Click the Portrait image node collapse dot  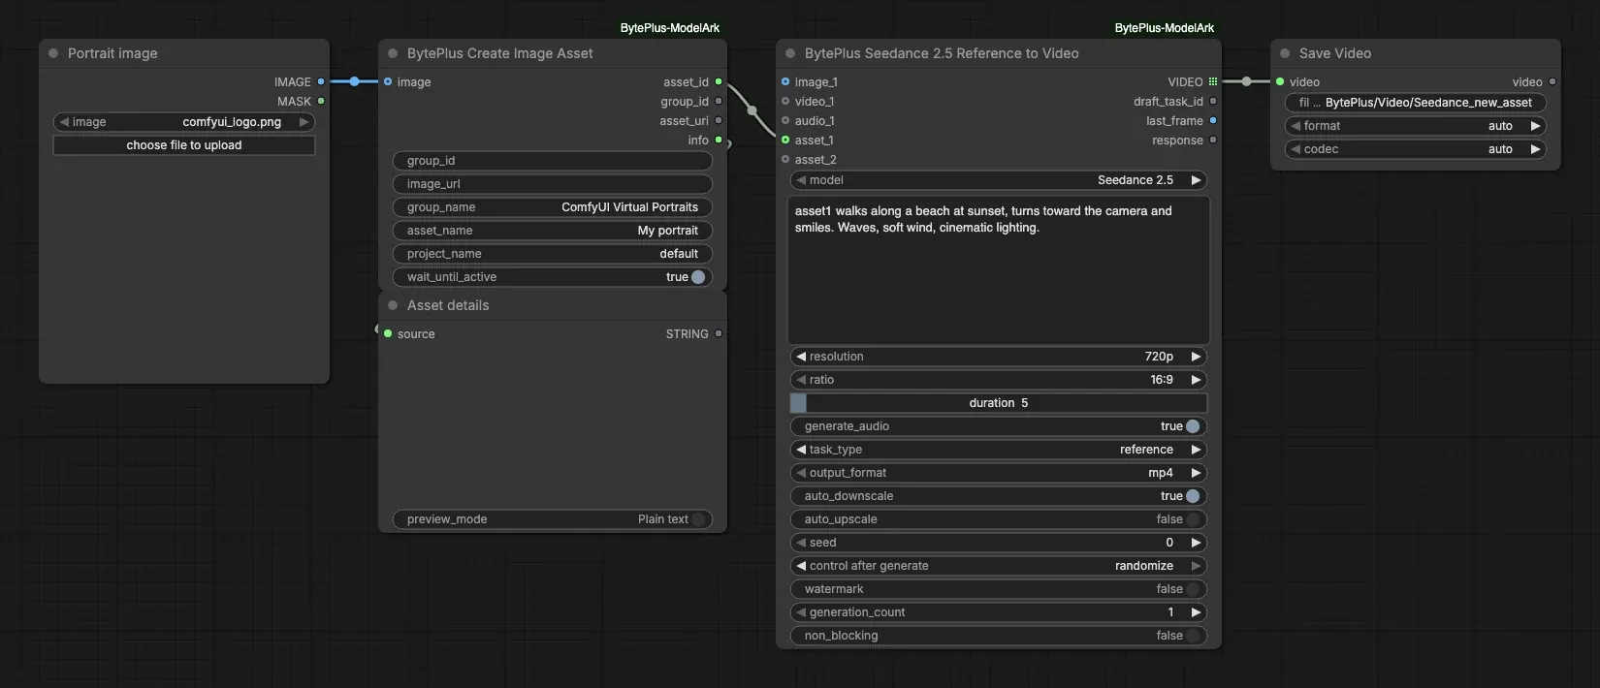[x=53, y=53]
